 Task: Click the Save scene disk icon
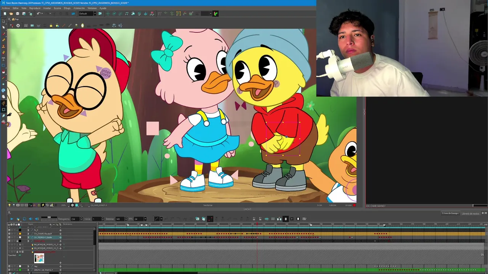pos(18,14)
